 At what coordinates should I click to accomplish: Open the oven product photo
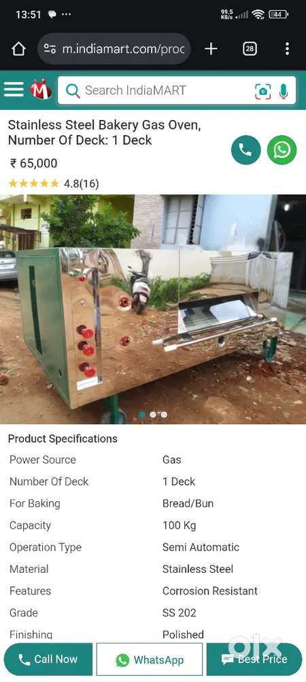click(x=153, y=309)
